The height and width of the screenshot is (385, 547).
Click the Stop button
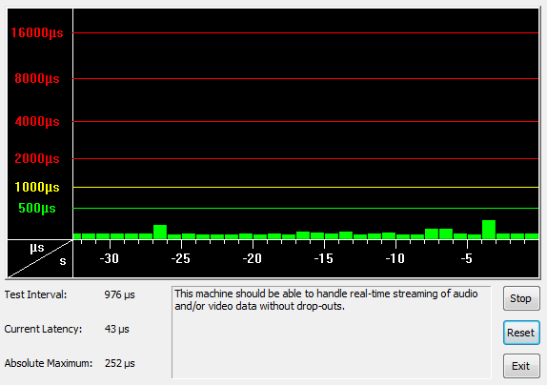pos(521,298)
